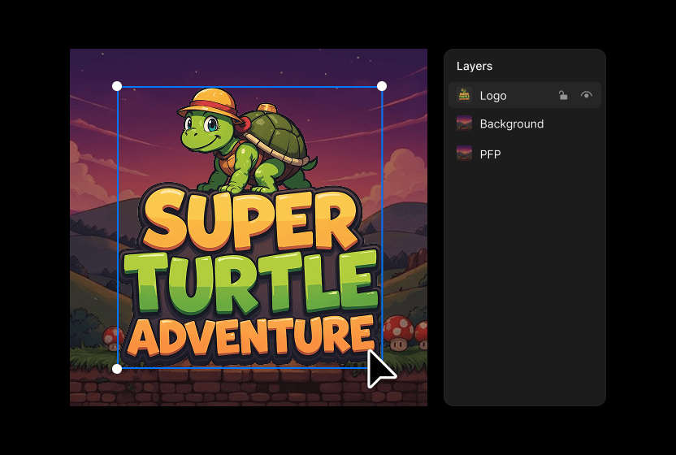Click the bottom-left selection handle
This screenshot has height=455, width=676.
click(x=117, y=369)
